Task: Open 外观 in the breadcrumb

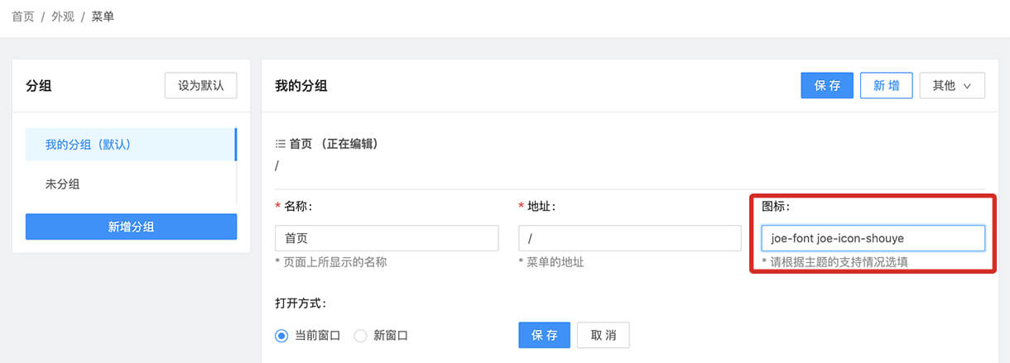Action: click(63, 16)
